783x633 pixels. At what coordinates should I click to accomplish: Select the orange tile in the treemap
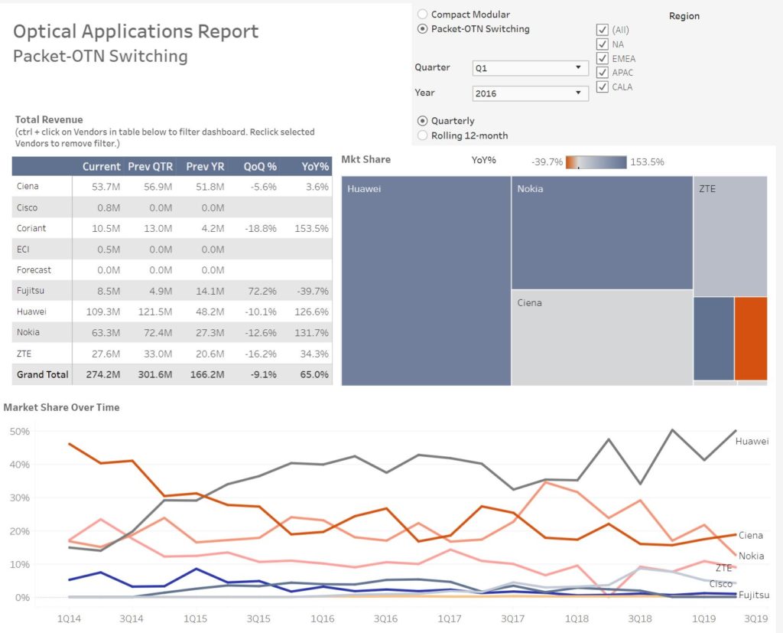(751, 338)
